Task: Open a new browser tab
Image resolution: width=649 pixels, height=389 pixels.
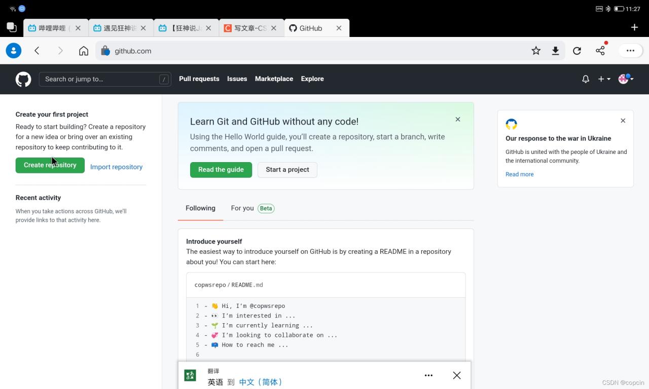Action: tap(634, 27)
